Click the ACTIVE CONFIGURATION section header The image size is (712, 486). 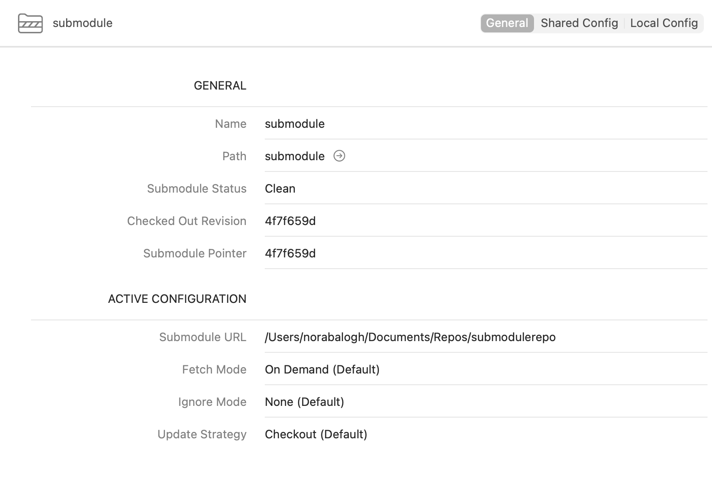click(177, 298)
